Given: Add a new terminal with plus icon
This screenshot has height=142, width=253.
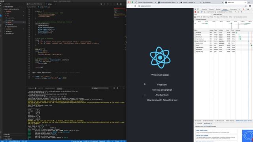Looking at the screenshot, I should coord(111,88).
